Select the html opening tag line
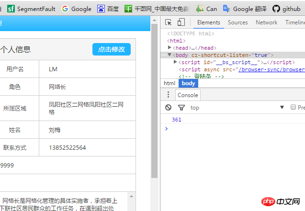This screenshot has height=211, width=305. pos(176,41)
